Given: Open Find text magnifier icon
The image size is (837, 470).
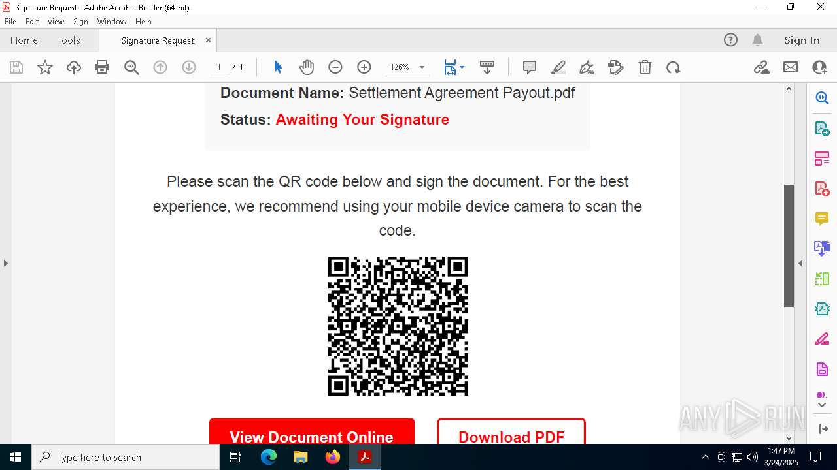Looking at the screenshot, I should [131, 67].
